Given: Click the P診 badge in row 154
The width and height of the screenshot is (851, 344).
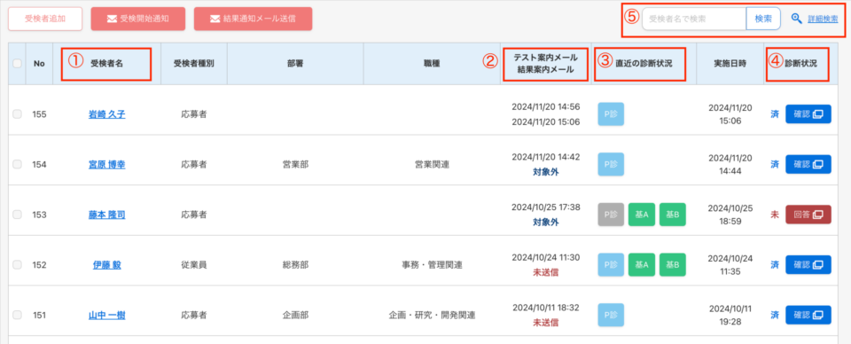Looking at the screenshot, I should [611, 164].
